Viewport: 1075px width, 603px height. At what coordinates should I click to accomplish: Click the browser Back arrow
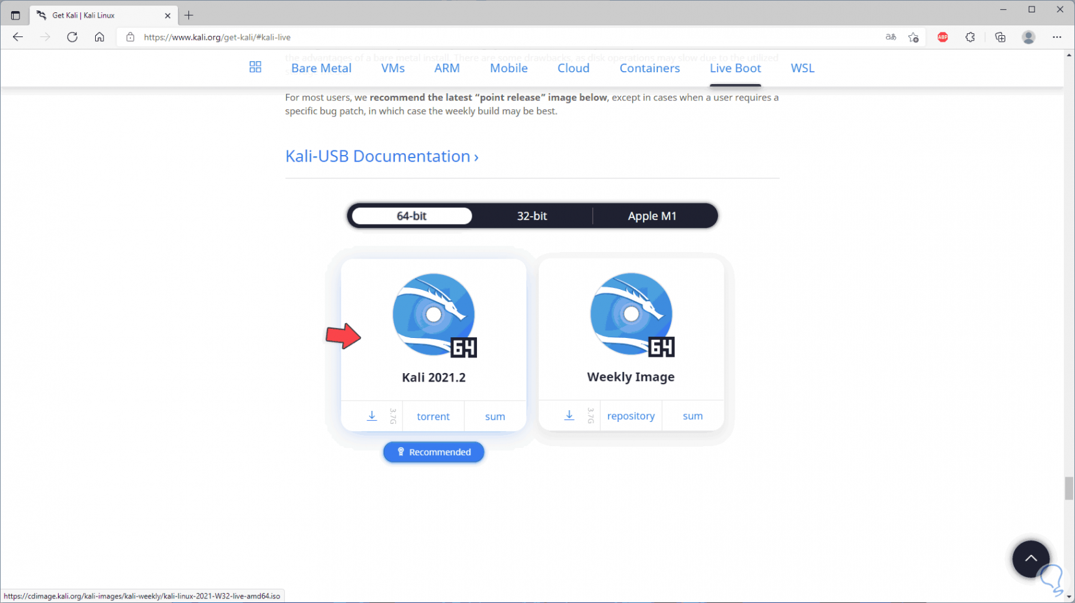pos(18,37)
